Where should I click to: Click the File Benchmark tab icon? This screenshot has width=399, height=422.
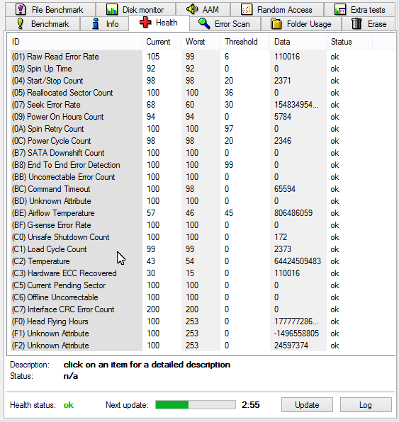click(21, 10)
